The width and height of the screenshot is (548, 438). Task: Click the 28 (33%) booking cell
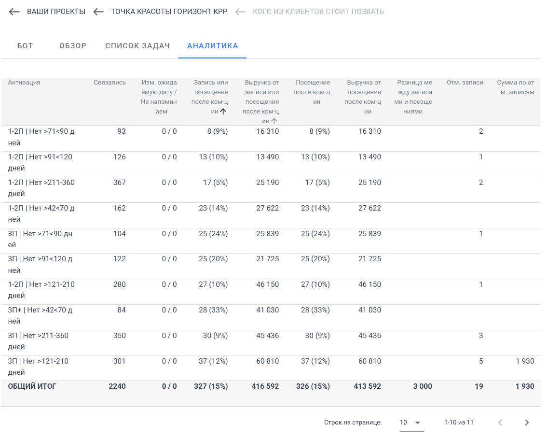pos(213,311)
